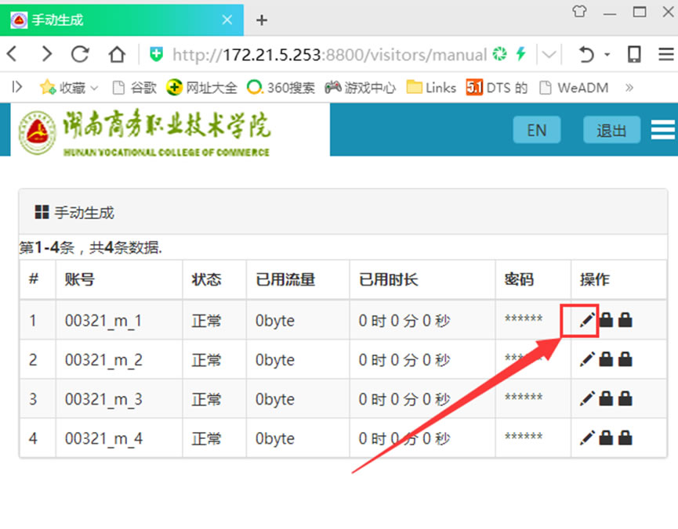Click the URL address field
The height and width of the screenshot is (529, 678).
[x=329, y=55]
